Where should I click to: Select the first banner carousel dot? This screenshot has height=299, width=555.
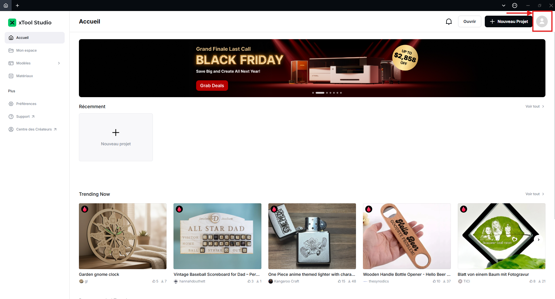pyautogui.click(x=313, y=93)
